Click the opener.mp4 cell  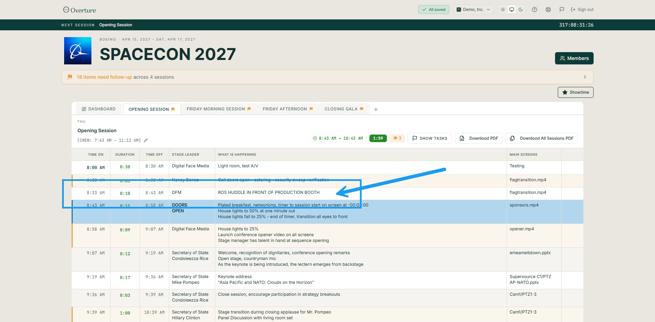[534, 235]
